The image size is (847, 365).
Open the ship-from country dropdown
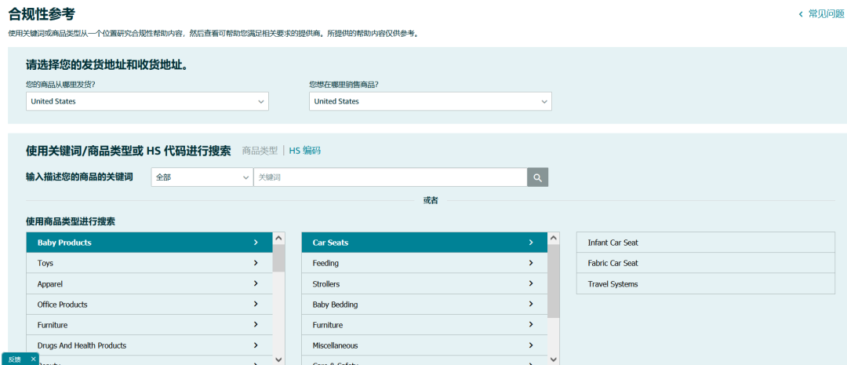[x=147, y=101]
